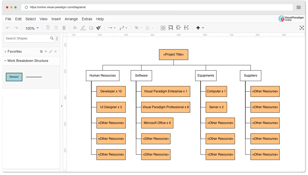Open the 100% zoom level dropdown
The width and height of the screenshot is (308, 175).
(32, 28)
